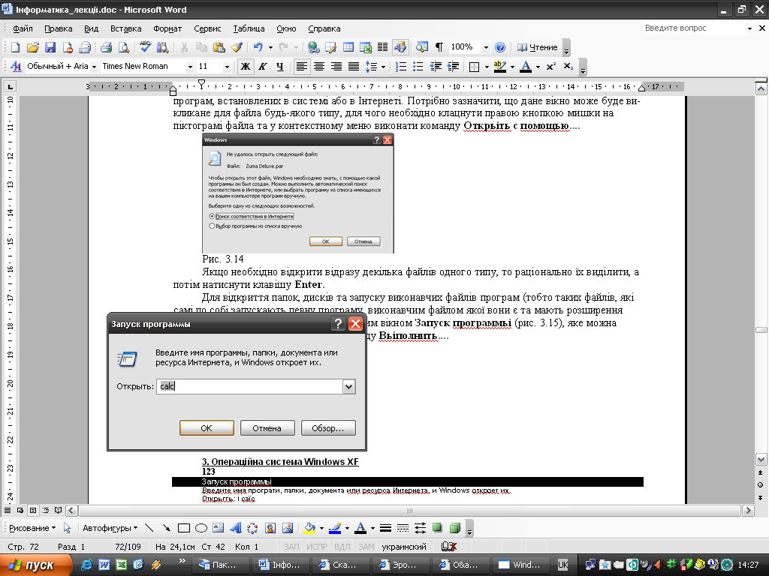Expand the Открыть combo box in Run dialog
The image size is (769, 576).
(x=348, y=386)
